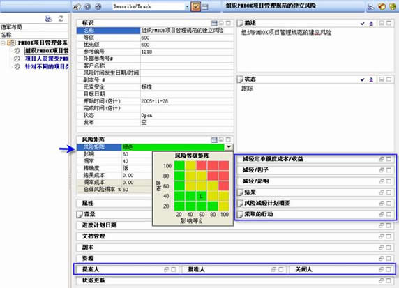Select the 项目人员接受 tree item
This screenshot has height=288, width=399.
(47, 59)
